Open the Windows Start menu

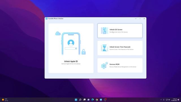pyautogui.click(x=76, y=100)
